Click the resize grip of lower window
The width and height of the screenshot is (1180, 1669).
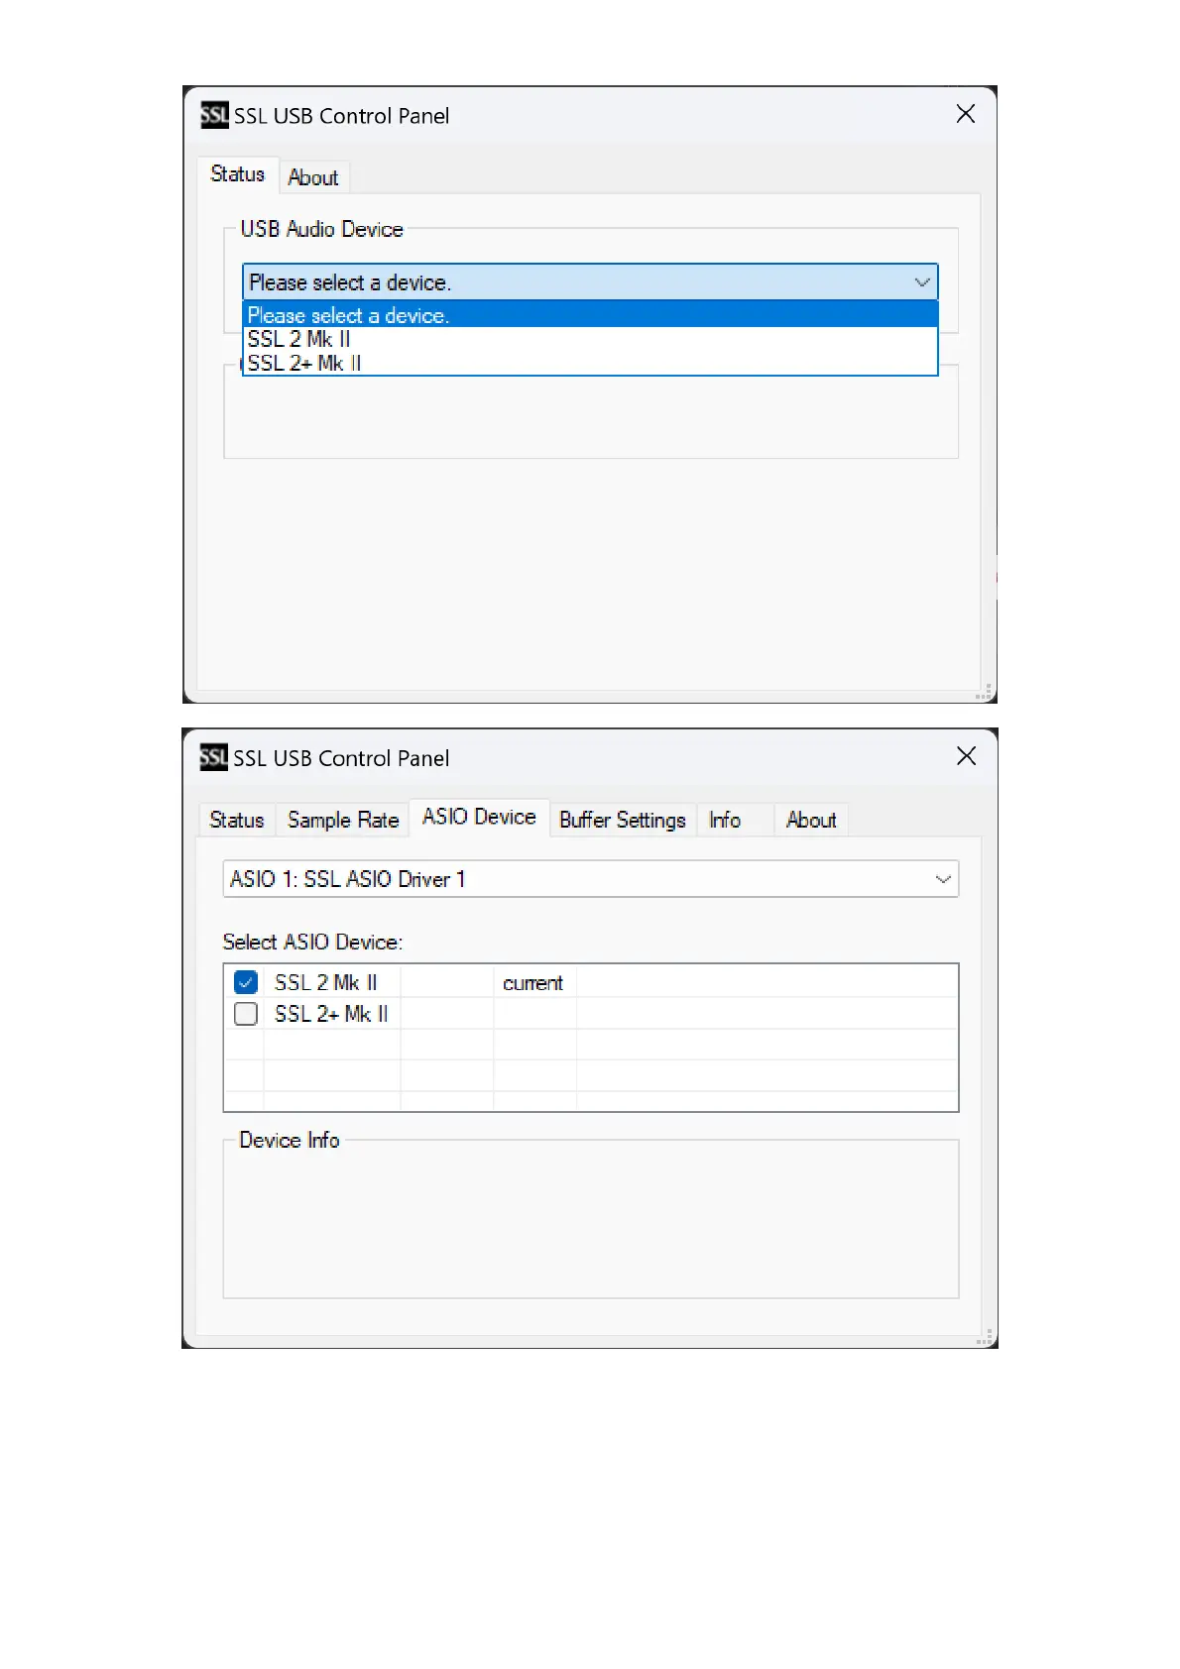pos(985,1336)
